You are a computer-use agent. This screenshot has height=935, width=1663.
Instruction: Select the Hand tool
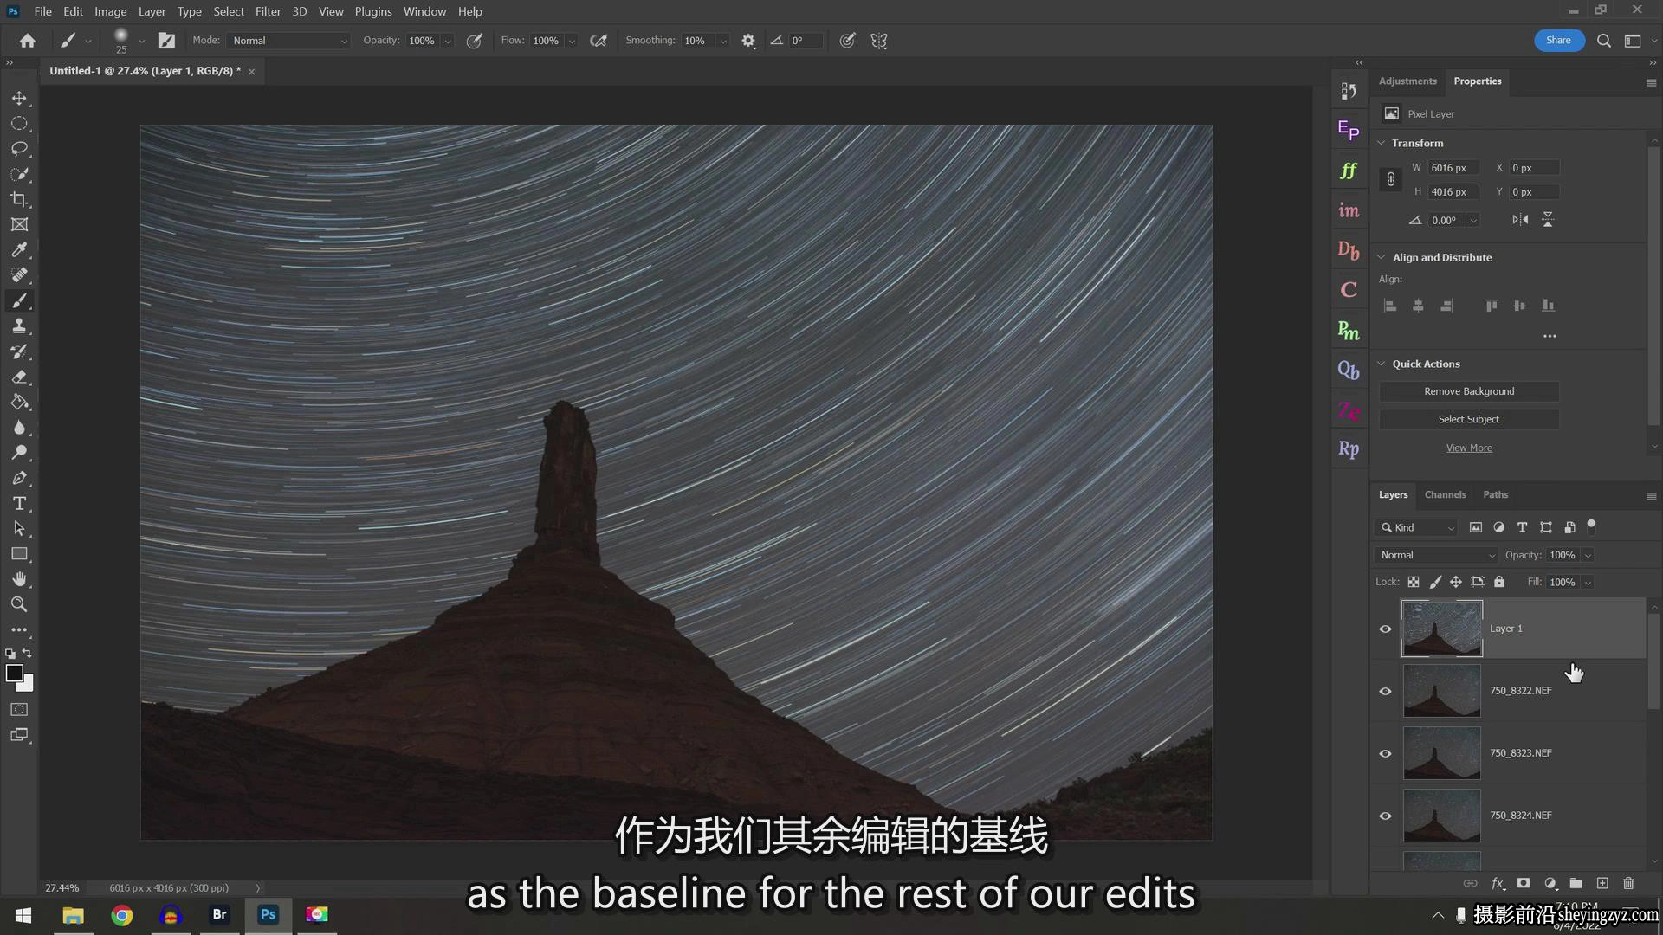19,579
